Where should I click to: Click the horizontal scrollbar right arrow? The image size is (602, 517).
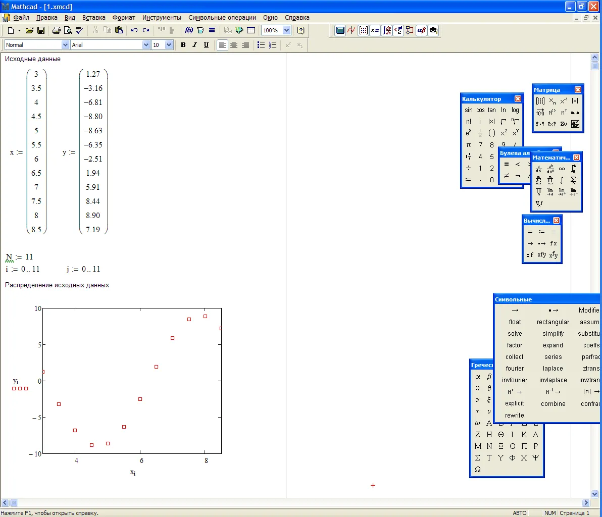click(x=586, y=503)
